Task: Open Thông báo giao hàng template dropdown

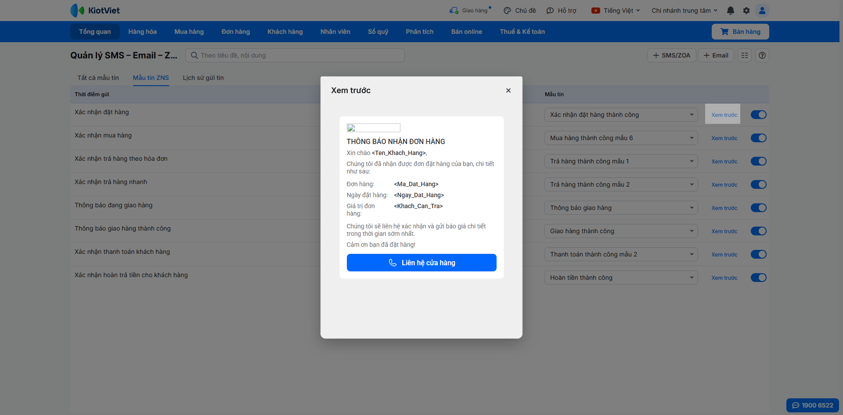Action: tap(621, 208)
